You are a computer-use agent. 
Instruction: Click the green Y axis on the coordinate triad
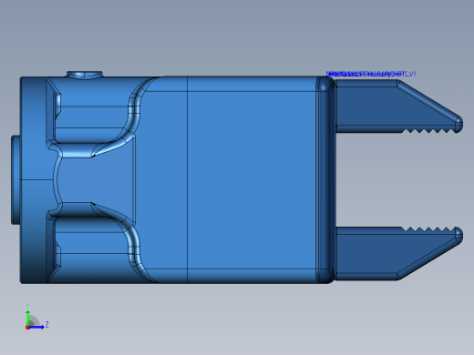[27, 318]
